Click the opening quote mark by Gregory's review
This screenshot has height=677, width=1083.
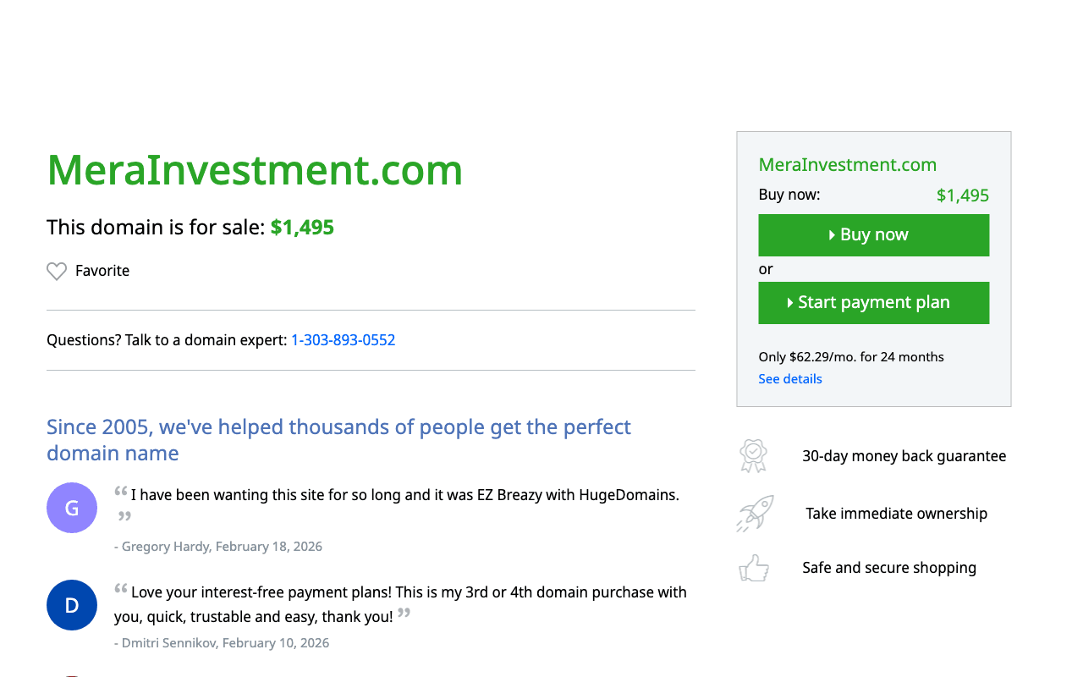[x=119, y=493]
